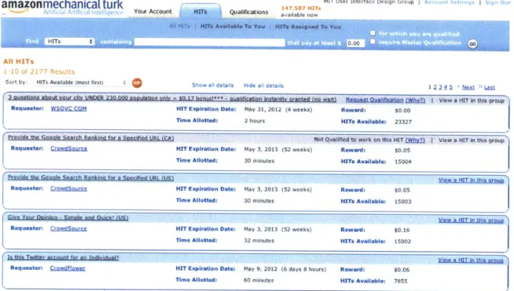Click Request Qualification link
The width and height of the screenshot is (514, 291).
tap(374, 100)
